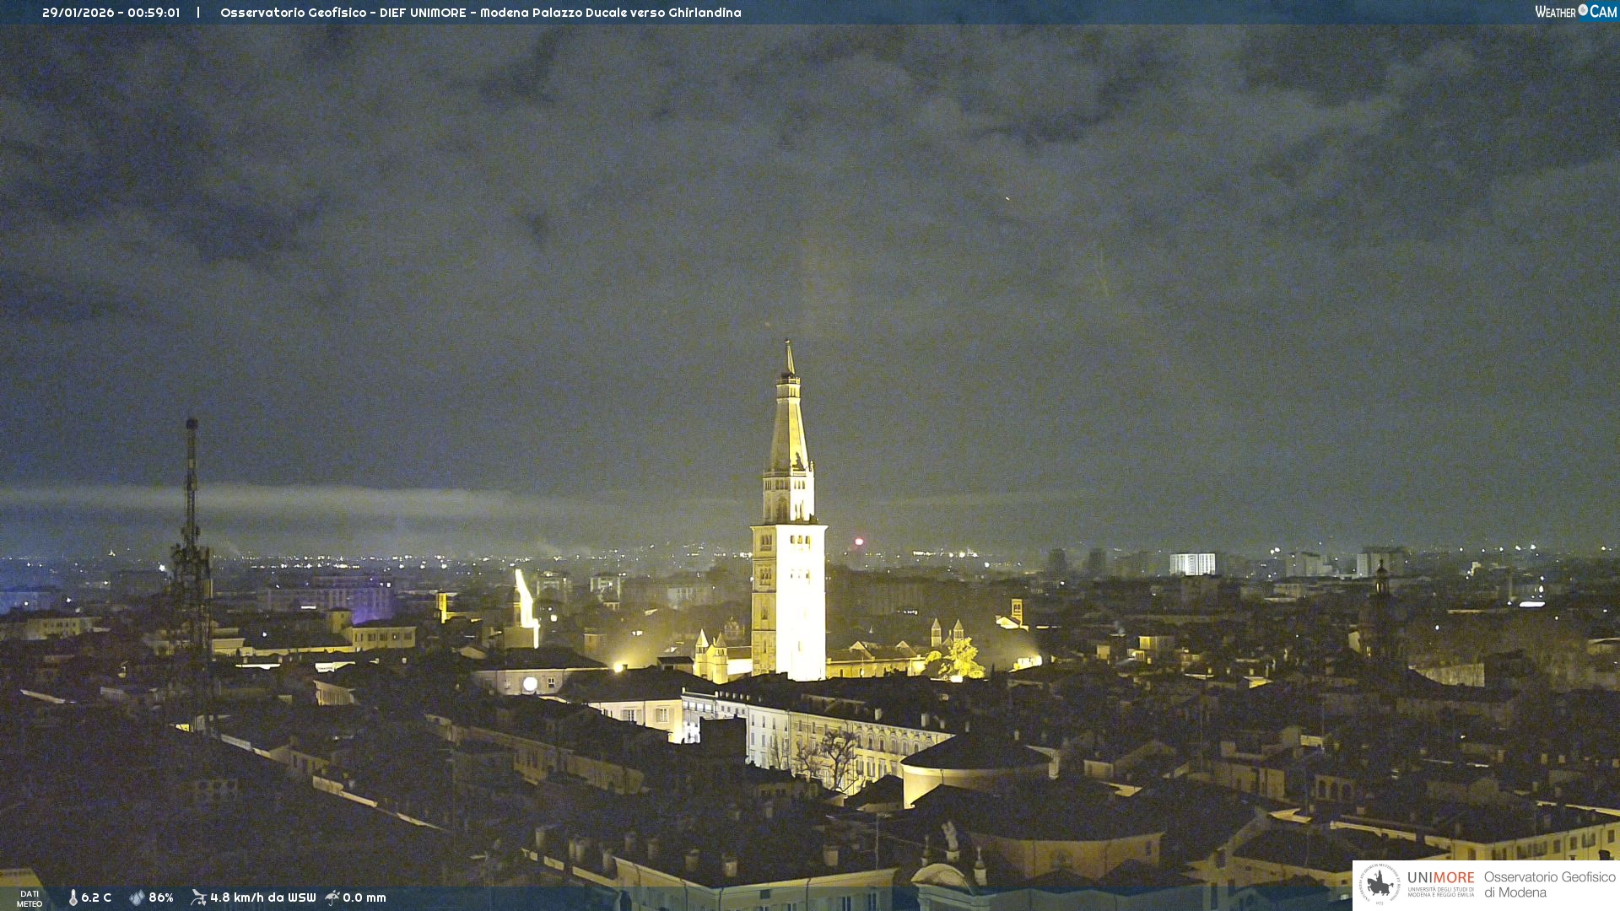Image resolution: width=1620 pixels, height=911 pixels.
Task: Click the Osservatorio Geofisico di Modena logo text
Action: (1549, 884)
